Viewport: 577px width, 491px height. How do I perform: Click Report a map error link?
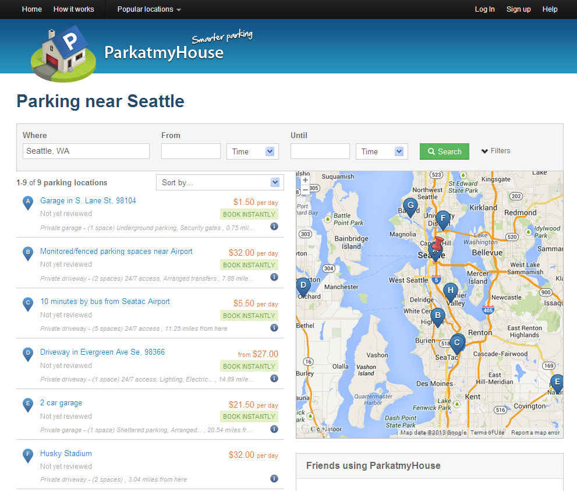[x=535, y=433]
